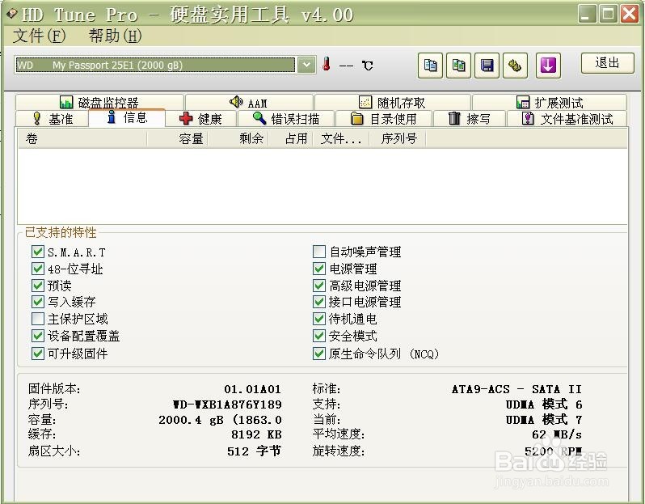
Task: Toggle the 可升级固件 checkbox
Action: coord(38,354)
